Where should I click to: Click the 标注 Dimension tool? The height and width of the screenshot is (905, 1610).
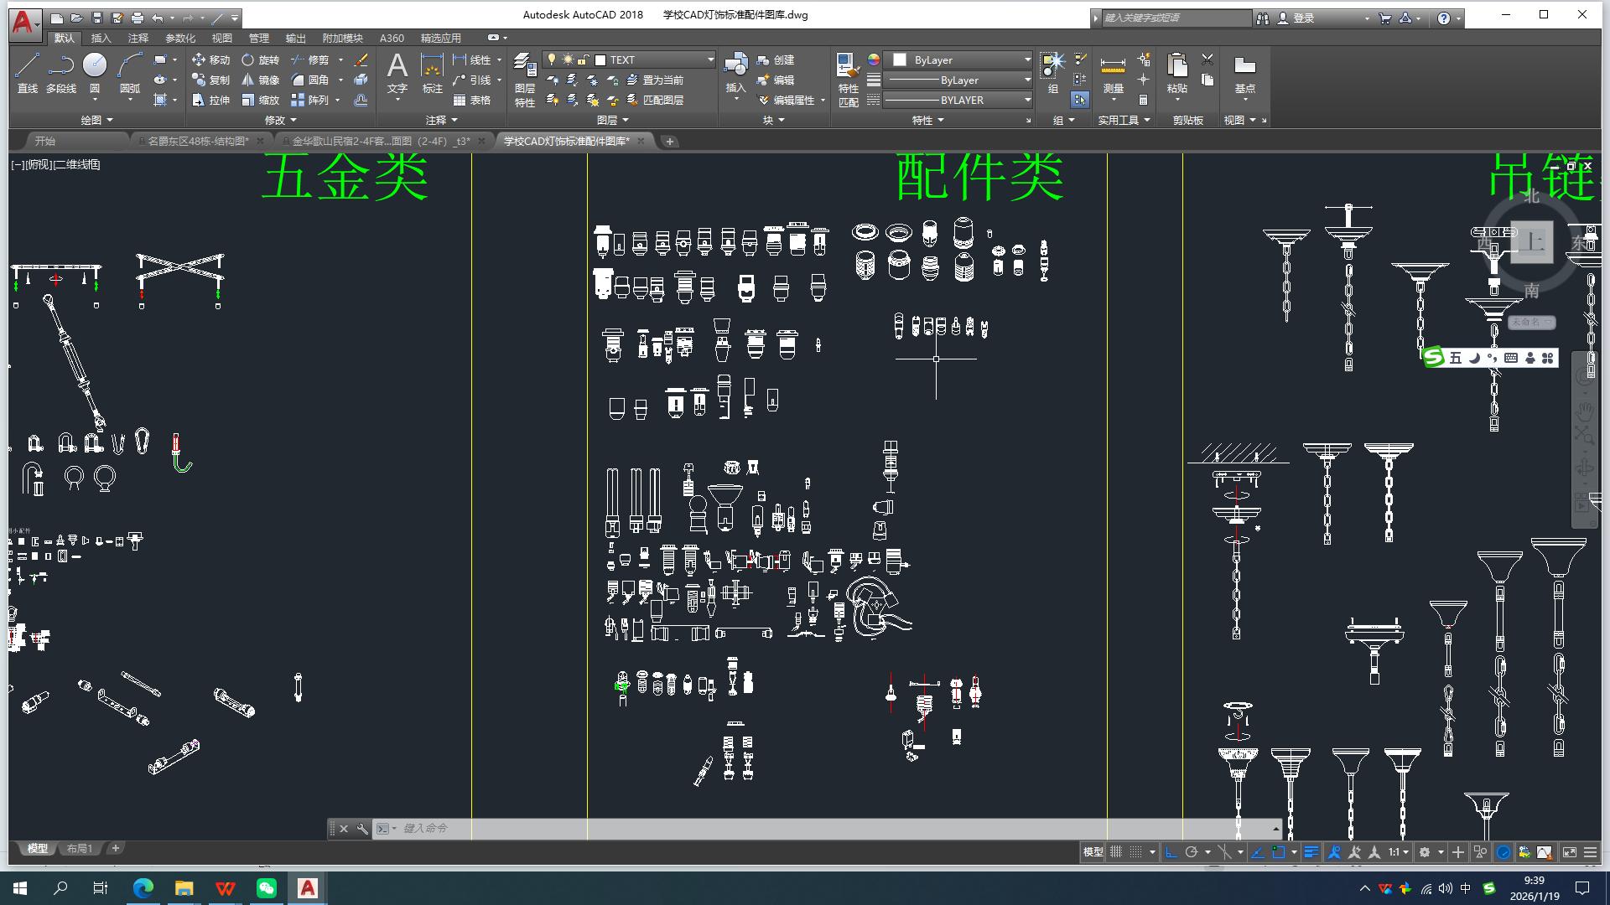pos(431,74)
